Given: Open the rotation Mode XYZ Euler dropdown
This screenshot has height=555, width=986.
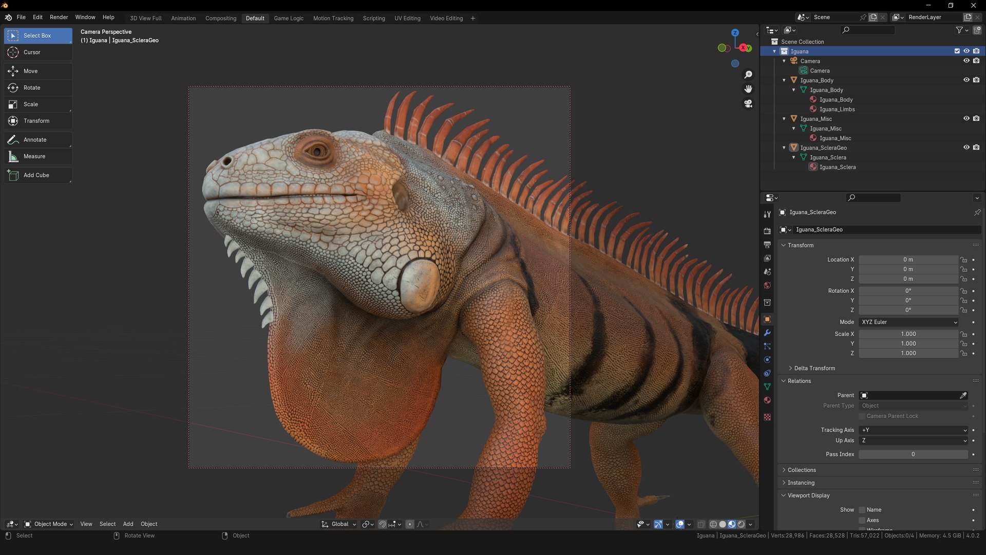Looking at the screenshot, I should (x=909, y=322).
